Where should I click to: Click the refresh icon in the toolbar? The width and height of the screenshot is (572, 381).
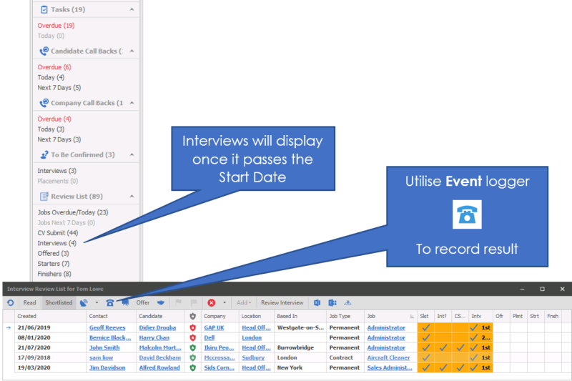click(10, 302)
